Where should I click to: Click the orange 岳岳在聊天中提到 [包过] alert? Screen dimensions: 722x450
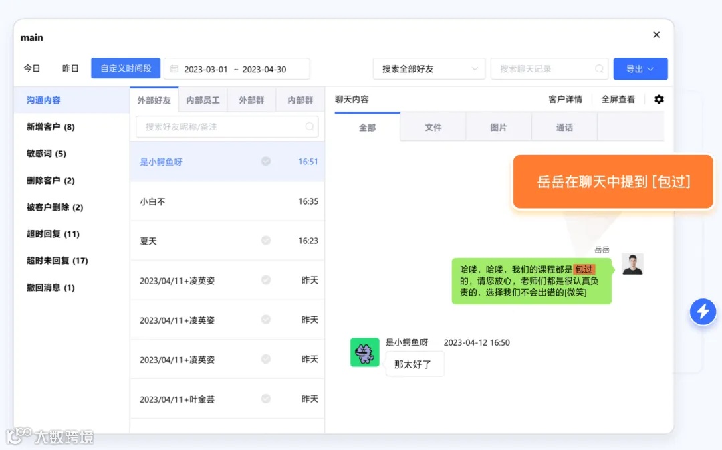click(613, 181)
